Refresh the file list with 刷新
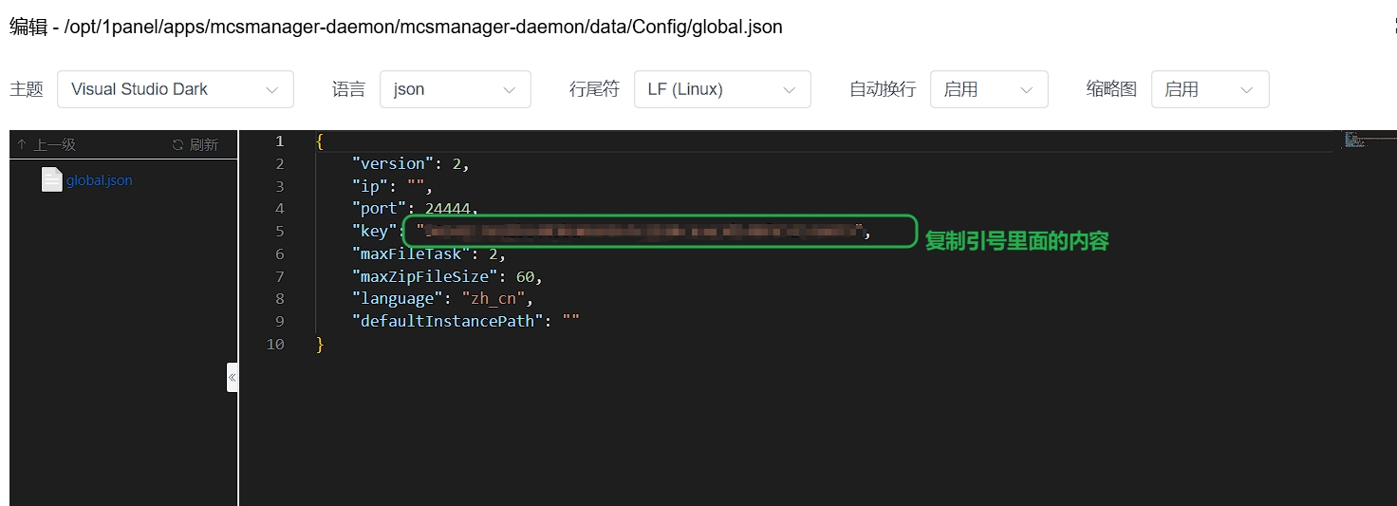 (x=203, y=145)
